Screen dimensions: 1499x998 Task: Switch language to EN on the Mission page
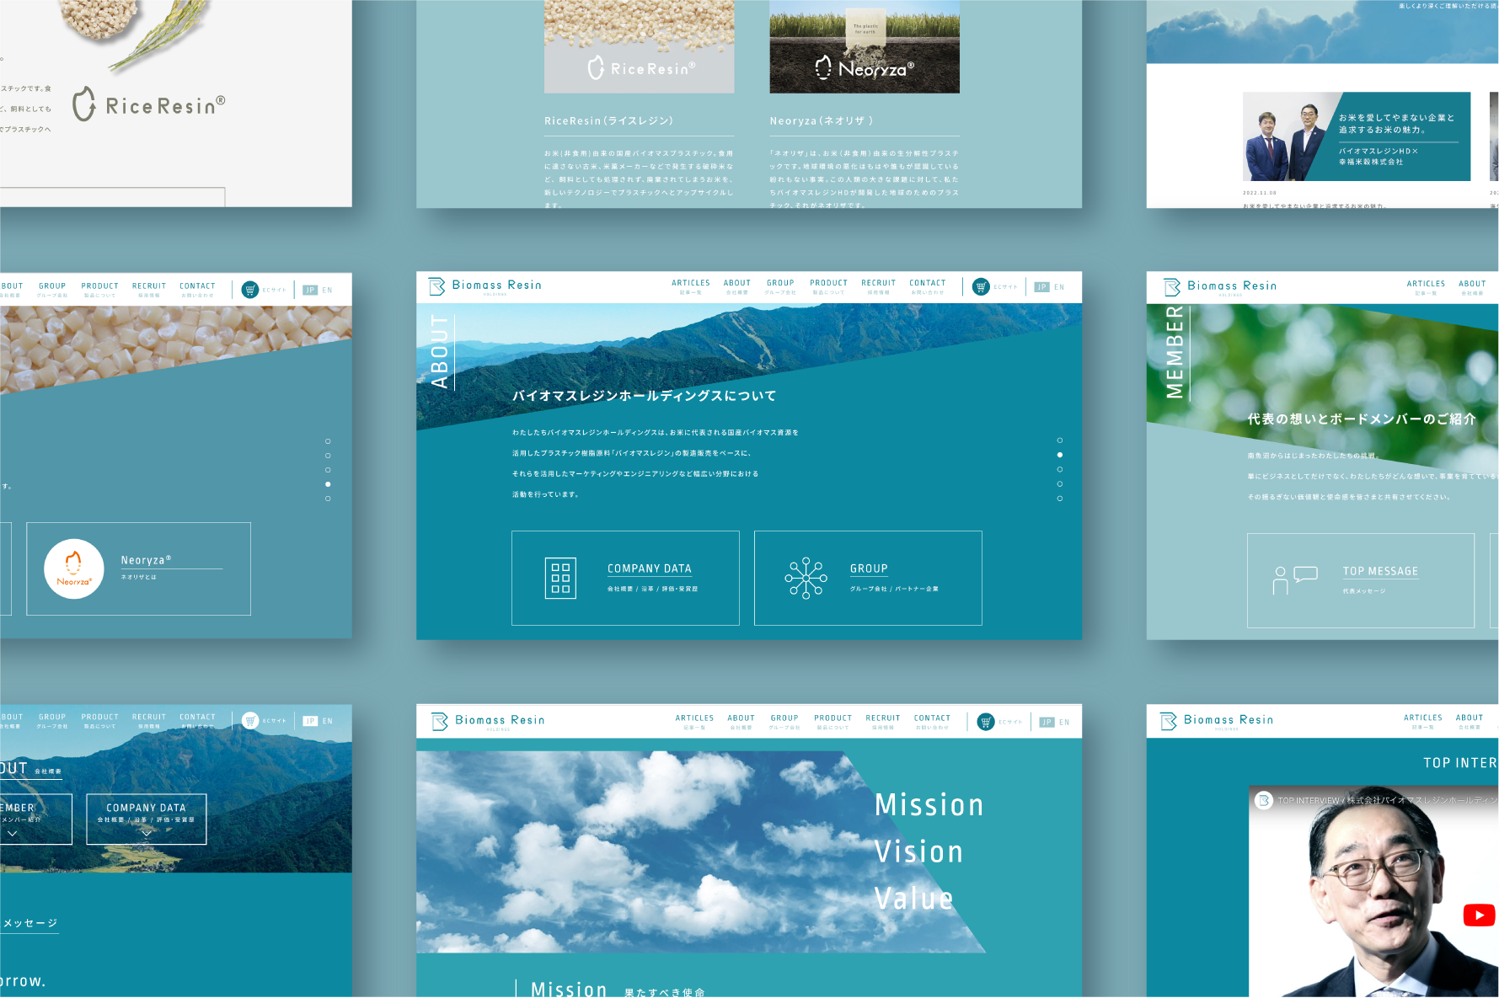click(x=1064, y=723)
